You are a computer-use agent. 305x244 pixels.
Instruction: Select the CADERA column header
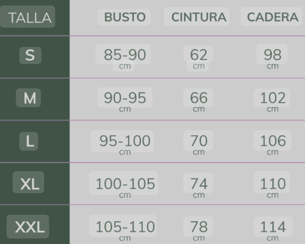pyautogui.click(x=272, y=18)
